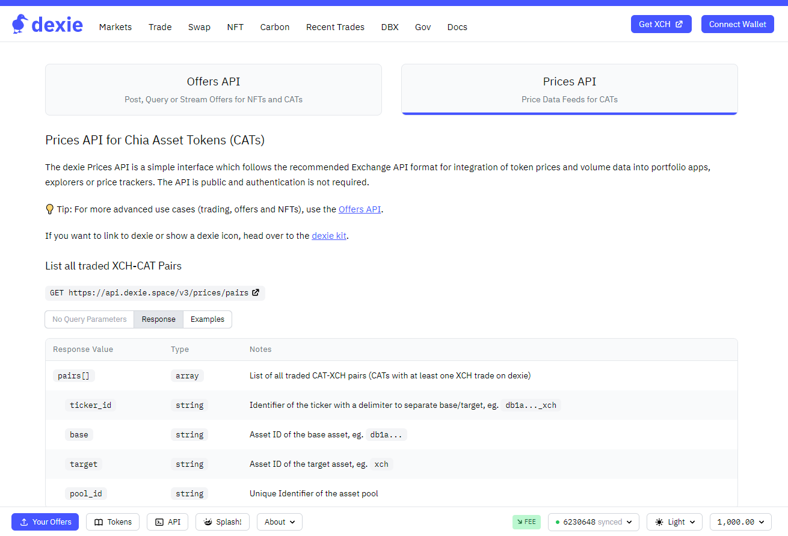Click the target response value
Screen dimensions: 788x536
click(84, 464)
